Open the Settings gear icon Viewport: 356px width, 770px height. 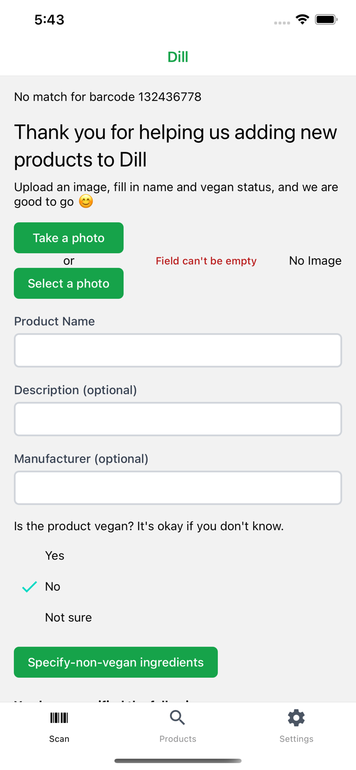click(296, 718)
